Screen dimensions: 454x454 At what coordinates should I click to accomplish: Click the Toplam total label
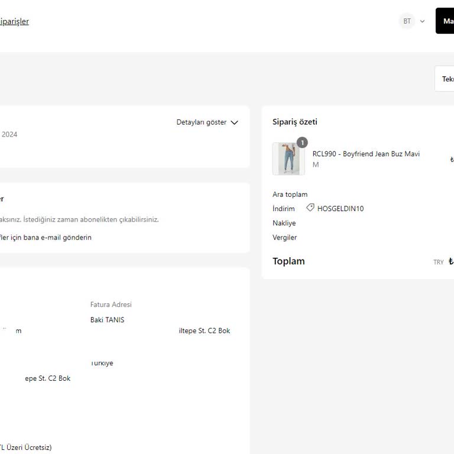click(288, 261)
